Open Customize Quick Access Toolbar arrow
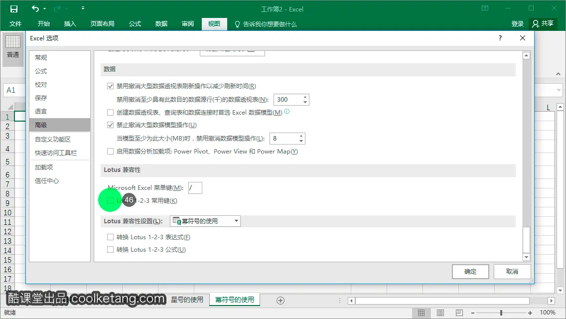 (x=83, y=8)
